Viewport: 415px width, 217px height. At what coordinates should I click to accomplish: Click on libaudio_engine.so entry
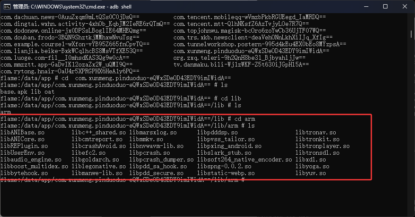31,160
